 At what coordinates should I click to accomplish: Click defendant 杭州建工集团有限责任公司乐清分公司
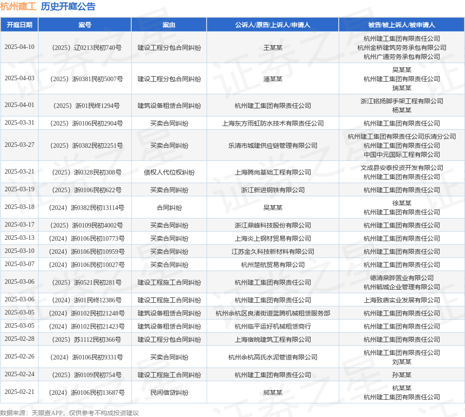(402, 136)
